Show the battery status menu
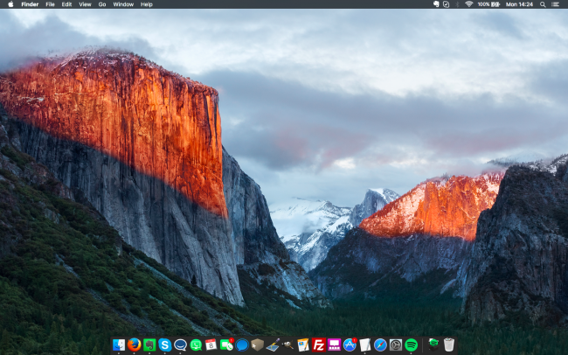Image resolution: width=568 pixels, height=355 pixels. tap(488, 4)
